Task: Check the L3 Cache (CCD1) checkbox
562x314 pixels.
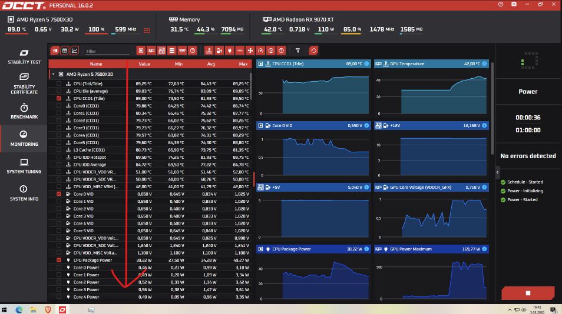Action: (59, 150)
